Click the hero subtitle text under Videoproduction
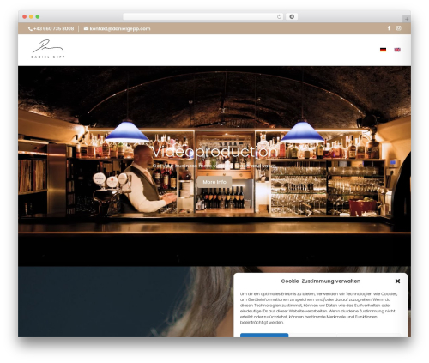 214,166
